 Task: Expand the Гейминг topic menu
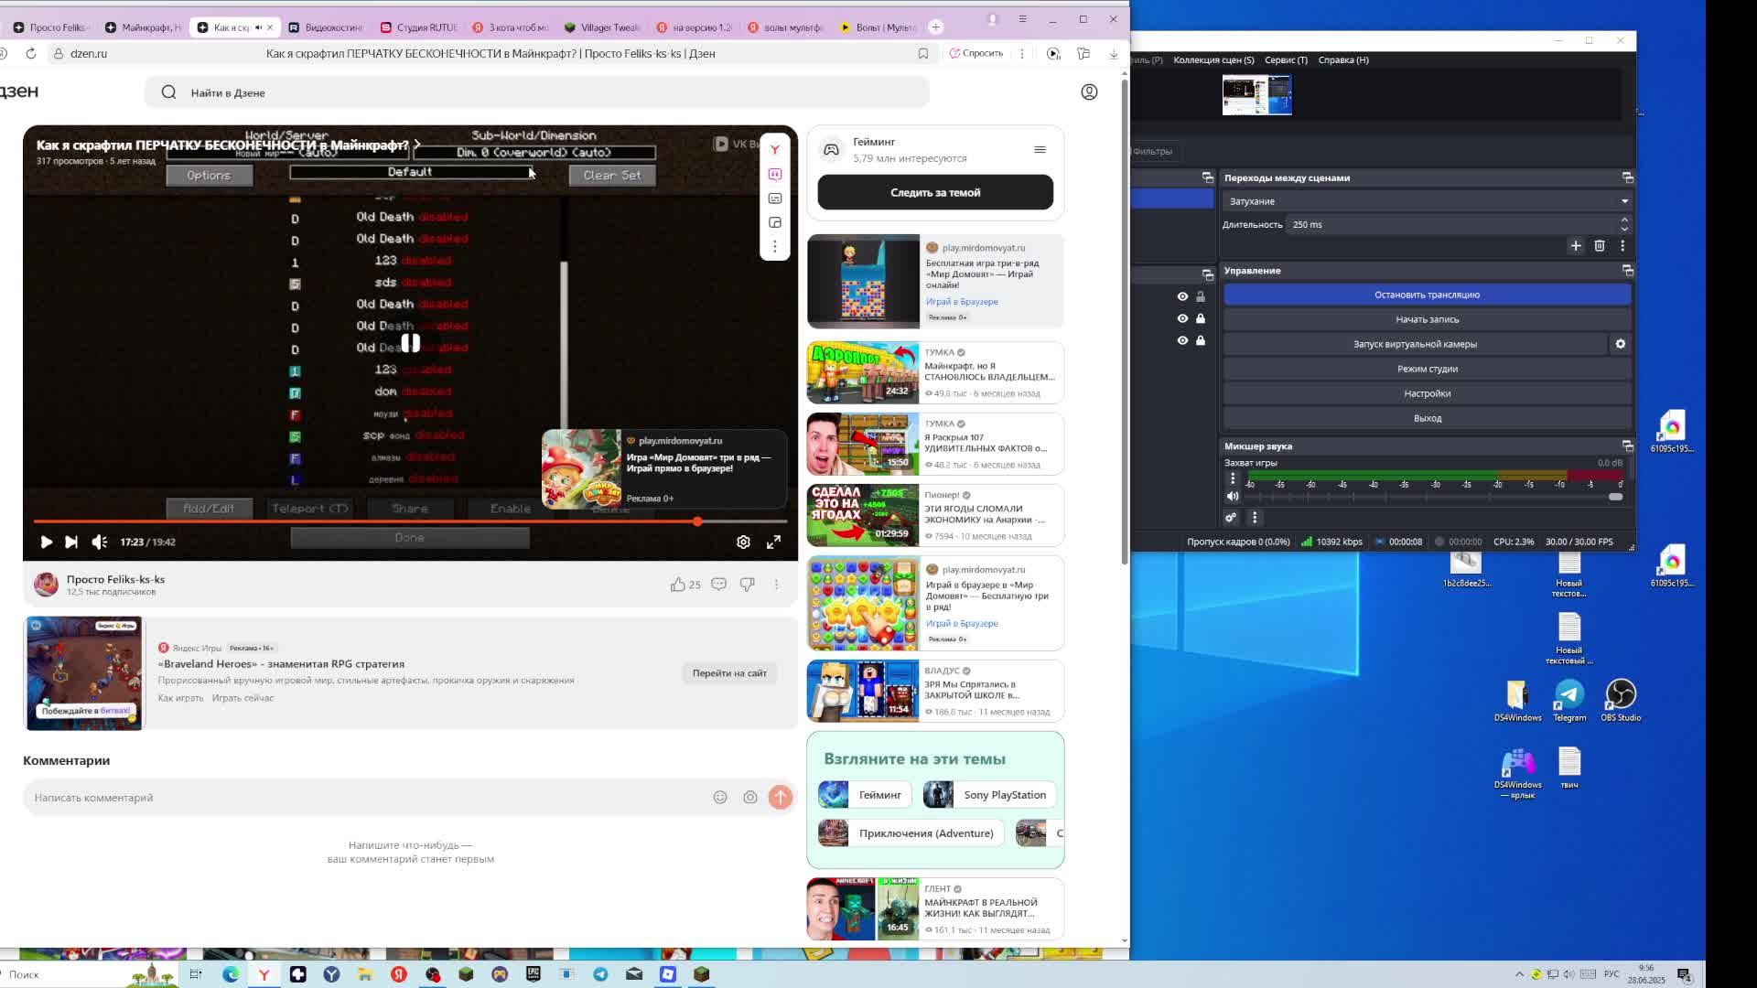[x=1040, y=150]
